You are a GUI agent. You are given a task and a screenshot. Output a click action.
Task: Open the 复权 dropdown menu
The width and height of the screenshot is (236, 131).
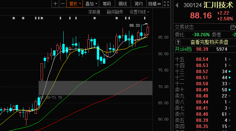(x=74, y=4)
